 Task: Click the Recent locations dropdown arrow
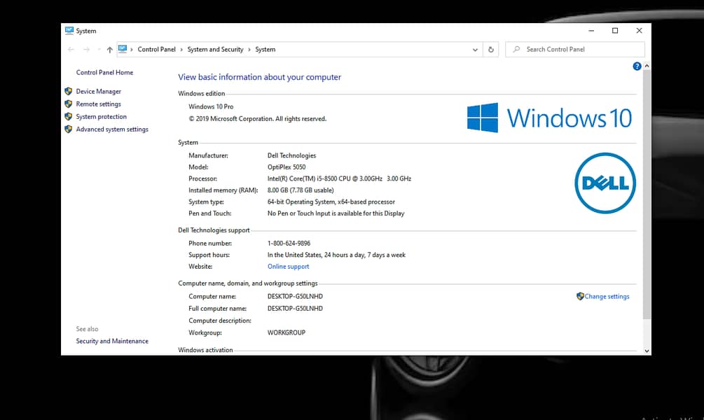[x=99, y=50]
